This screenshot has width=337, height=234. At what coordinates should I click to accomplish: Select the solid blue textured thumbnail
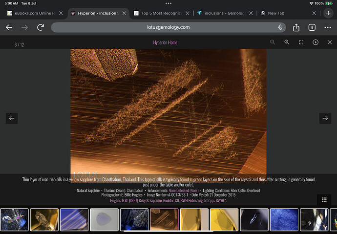[x=284, y=220]
